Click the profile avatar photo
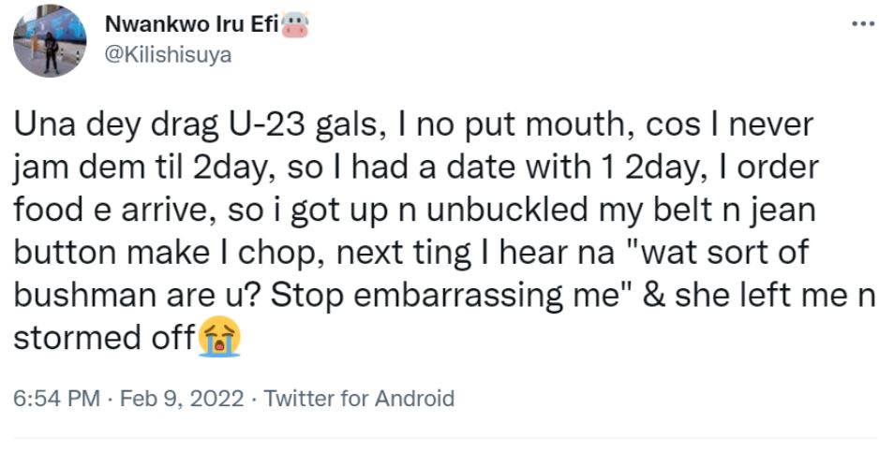The height and width of the screenshot is (452, 879). pyautogui.click(x=51, y=41)
